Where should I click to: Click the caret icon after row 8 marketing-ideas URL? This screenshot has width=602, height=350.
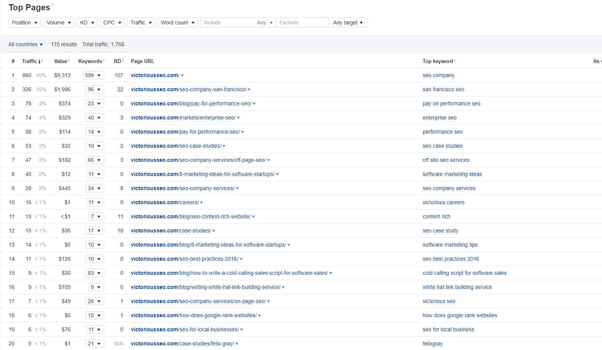coord(277,174)
